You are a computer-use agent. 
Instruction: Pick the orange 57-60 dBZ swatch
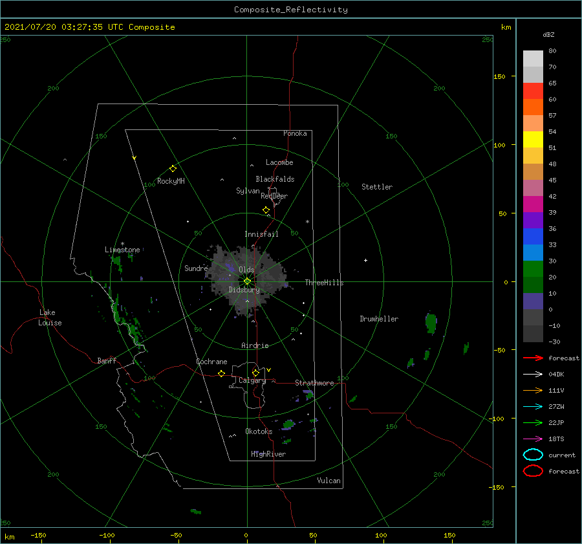tap(533, 107)
